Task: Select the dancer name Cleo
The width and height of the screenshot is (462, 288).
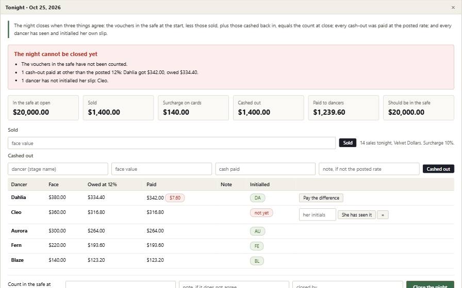Action: pyautogui.click(x=16, y=212)
